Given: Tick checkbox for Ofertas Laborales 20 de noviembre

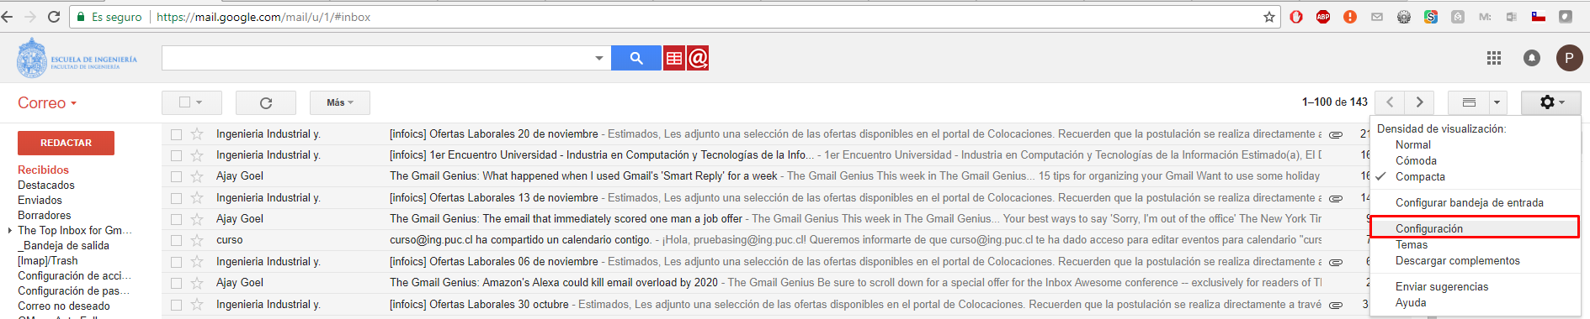Looking at the screenshot, I should click(x=176, y=134).
